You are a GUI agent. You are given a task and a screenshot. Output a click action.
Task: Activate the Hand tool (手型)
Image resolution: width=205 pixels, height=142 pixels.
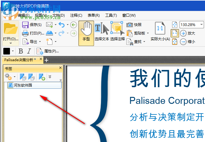pos(86,33)
